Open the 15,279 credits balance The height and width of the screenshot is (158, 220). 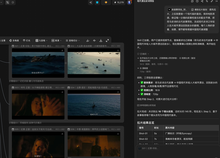coord(119,2)
